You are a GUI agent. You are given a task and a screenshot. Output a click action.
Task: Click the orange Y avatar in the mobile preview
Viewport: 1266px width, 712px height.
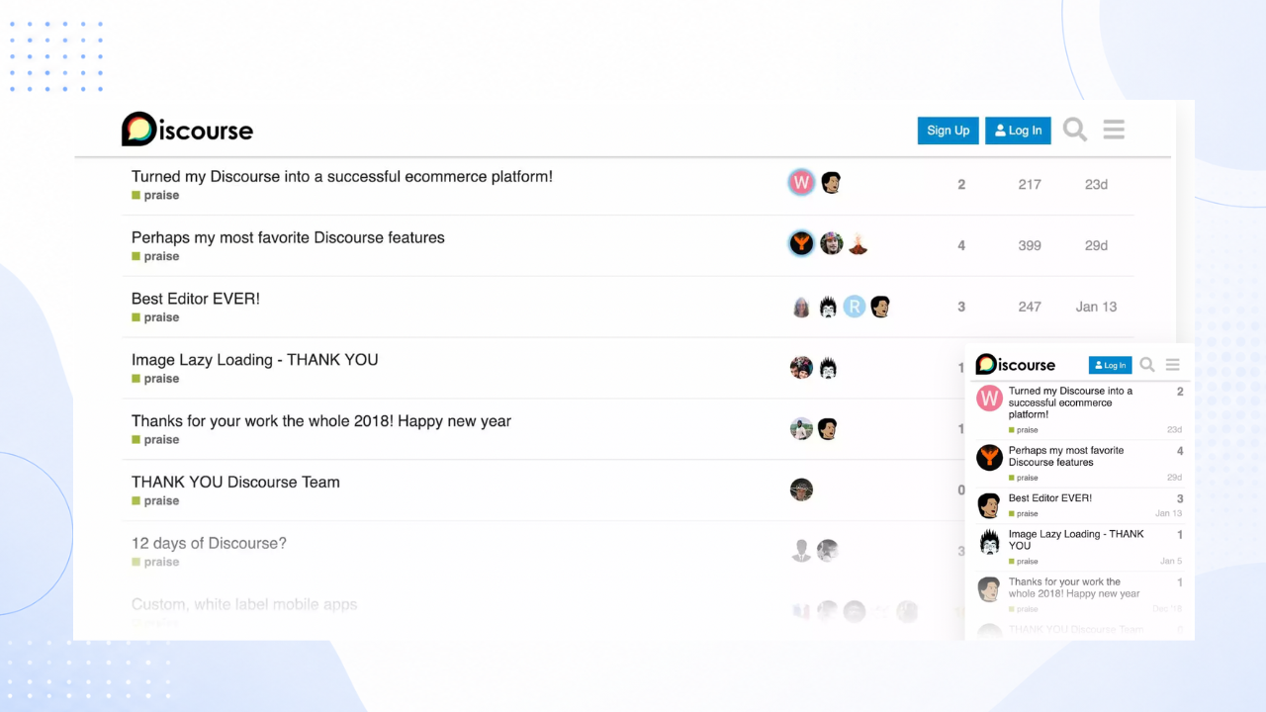tap(990, 457)
